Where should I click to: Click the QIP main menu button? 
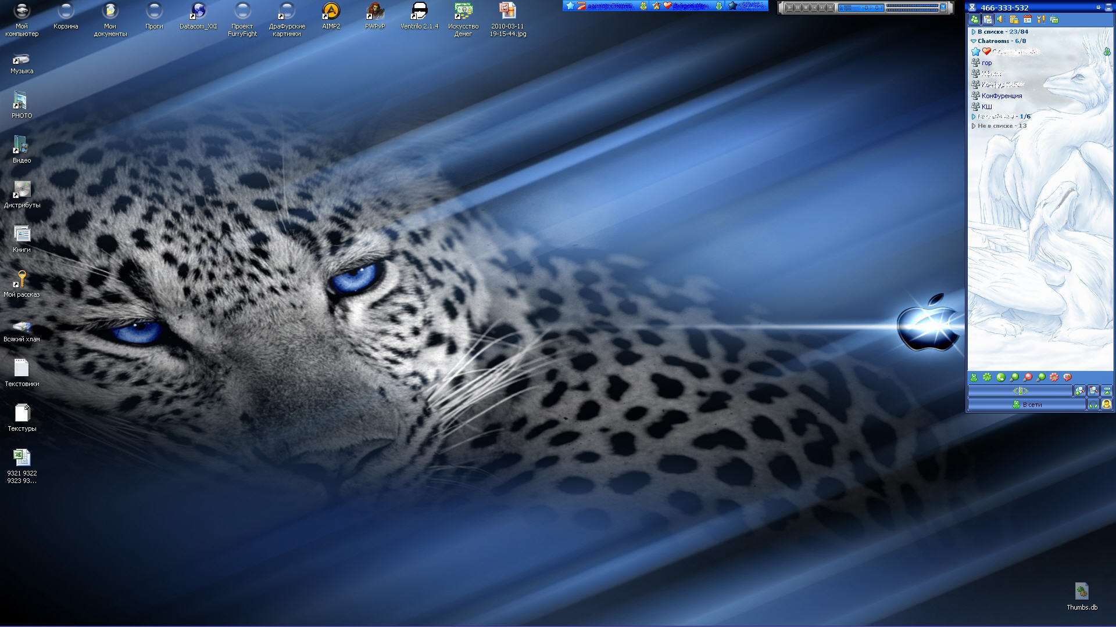pos(1020,391)
